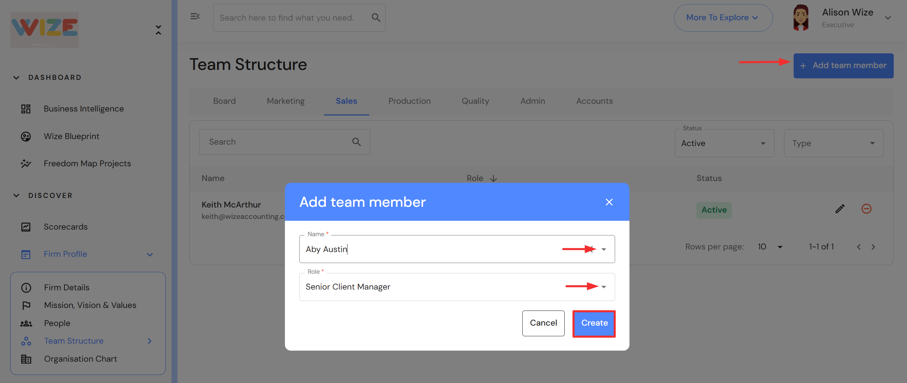Open the Type filter dropdown
This screenshot has height=383, width=907.
833,143
